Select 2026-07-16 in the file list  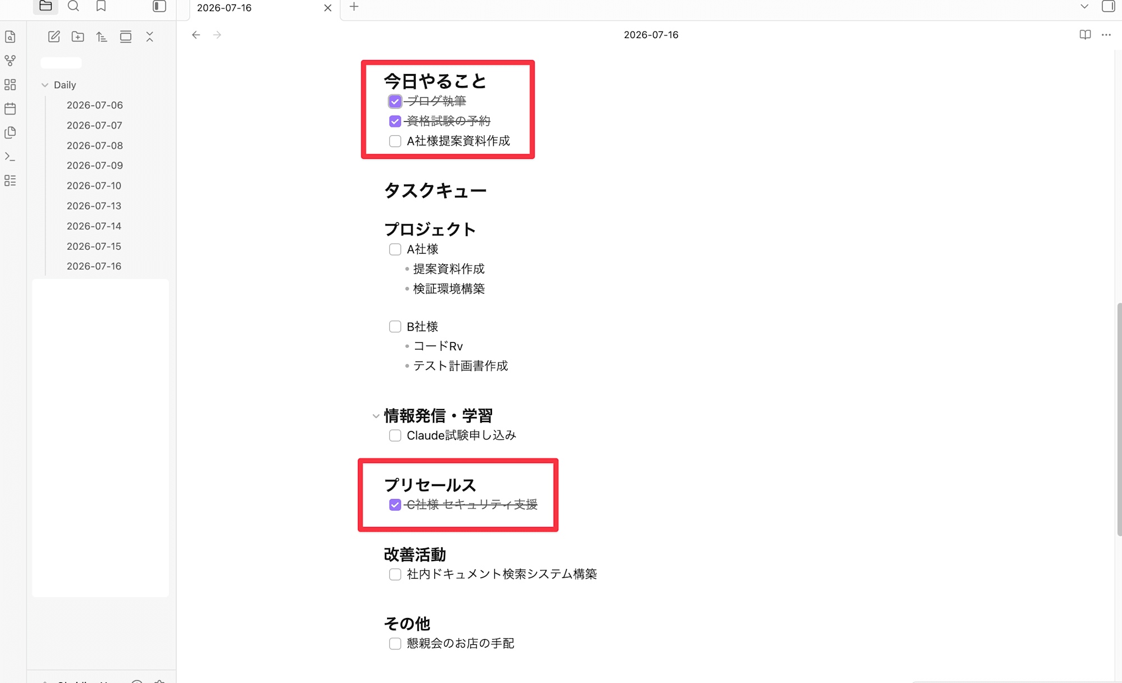click(x=94, y=267)
